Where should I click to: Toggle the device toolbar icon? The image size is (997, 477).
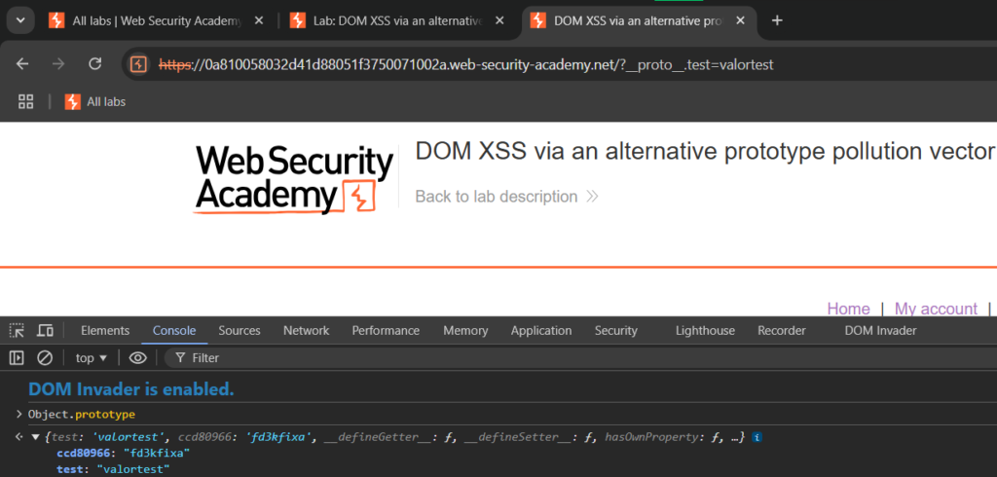pos(45,331)
